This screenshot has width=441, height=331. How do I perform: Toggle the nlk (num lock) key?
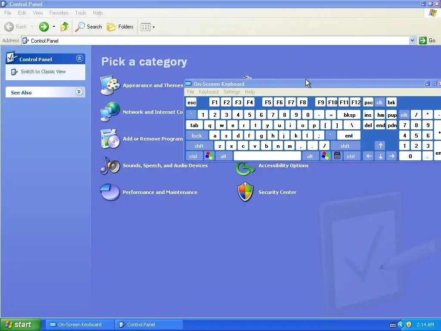404,115
